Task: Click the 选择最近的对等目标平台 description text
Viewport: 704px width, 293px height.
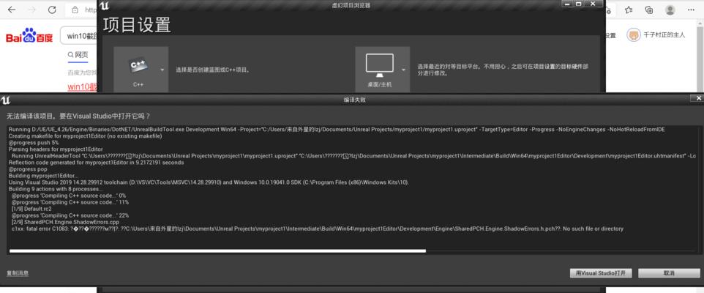Action: [x=503, y=70]
